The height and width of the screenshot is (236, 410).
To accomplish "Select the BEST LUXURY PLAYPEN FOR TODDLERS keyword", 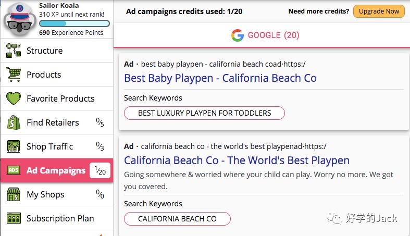I will tap(204, 113).
